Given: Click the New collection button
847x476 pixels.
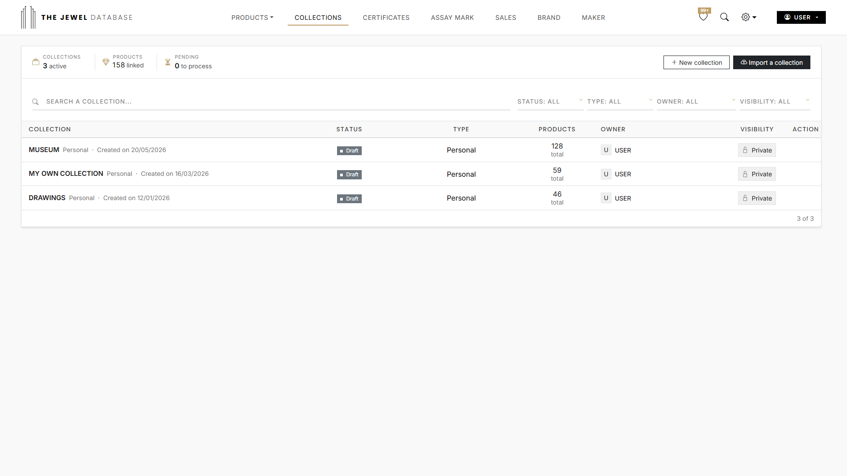Looking at the screenshot, I should pyautogui.click(x=696, y=63).
